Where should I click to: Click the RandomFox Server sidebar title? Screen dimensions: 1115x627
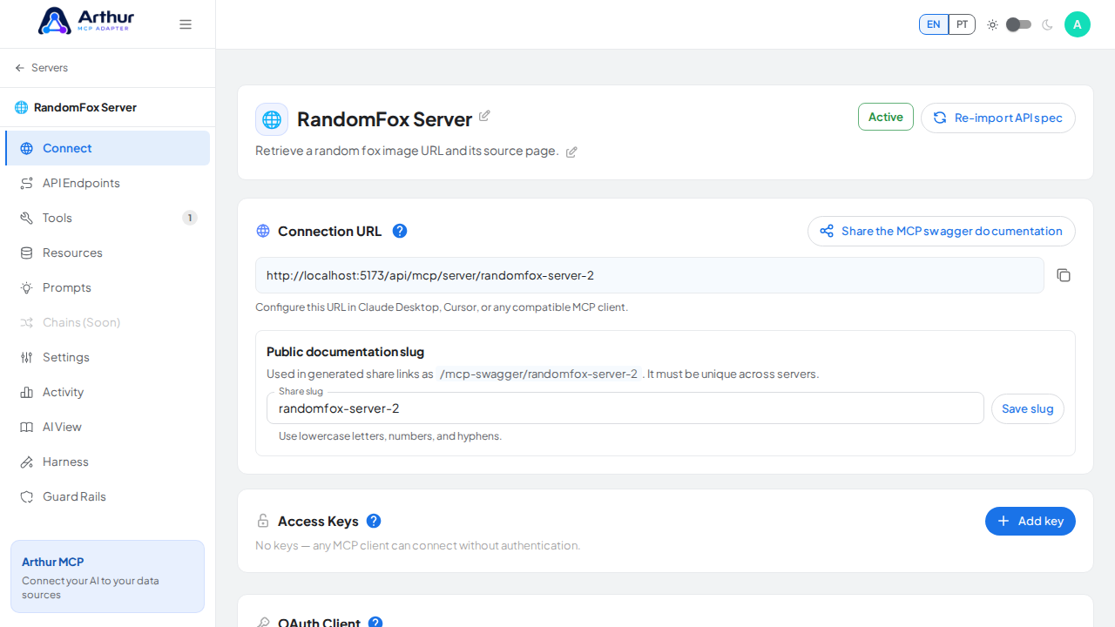pos(85,107)
